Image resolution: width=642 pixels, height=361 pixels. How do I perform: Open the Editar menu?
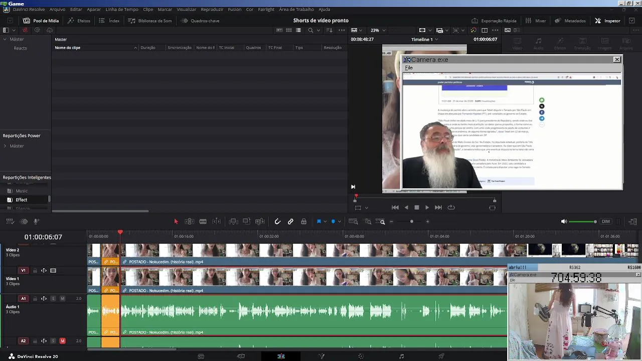[76, 10]
